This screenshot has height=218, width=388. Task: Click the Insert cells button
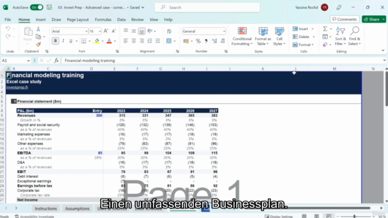(x=300, y=29)
